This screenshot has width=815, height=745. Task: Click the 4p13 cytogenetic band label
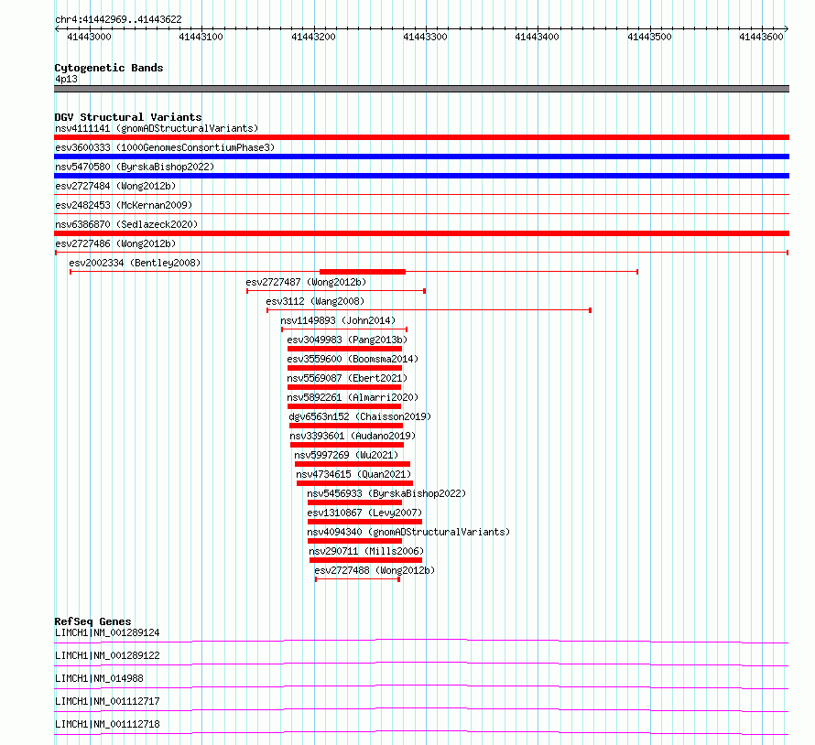(x=66, y=79)
